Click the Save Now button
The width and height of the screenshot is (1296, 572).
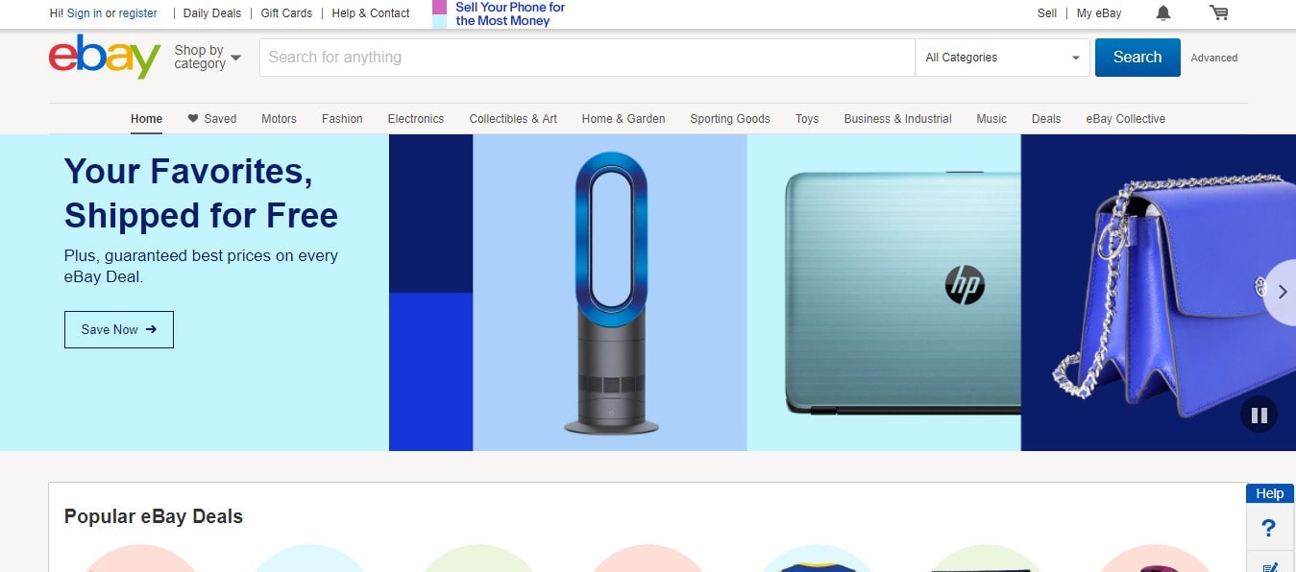pos(119,329)
